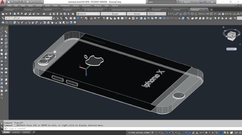Open the Color 53 color dropdown
This screenshot has height=135, width=242.
tap(88, 14)
